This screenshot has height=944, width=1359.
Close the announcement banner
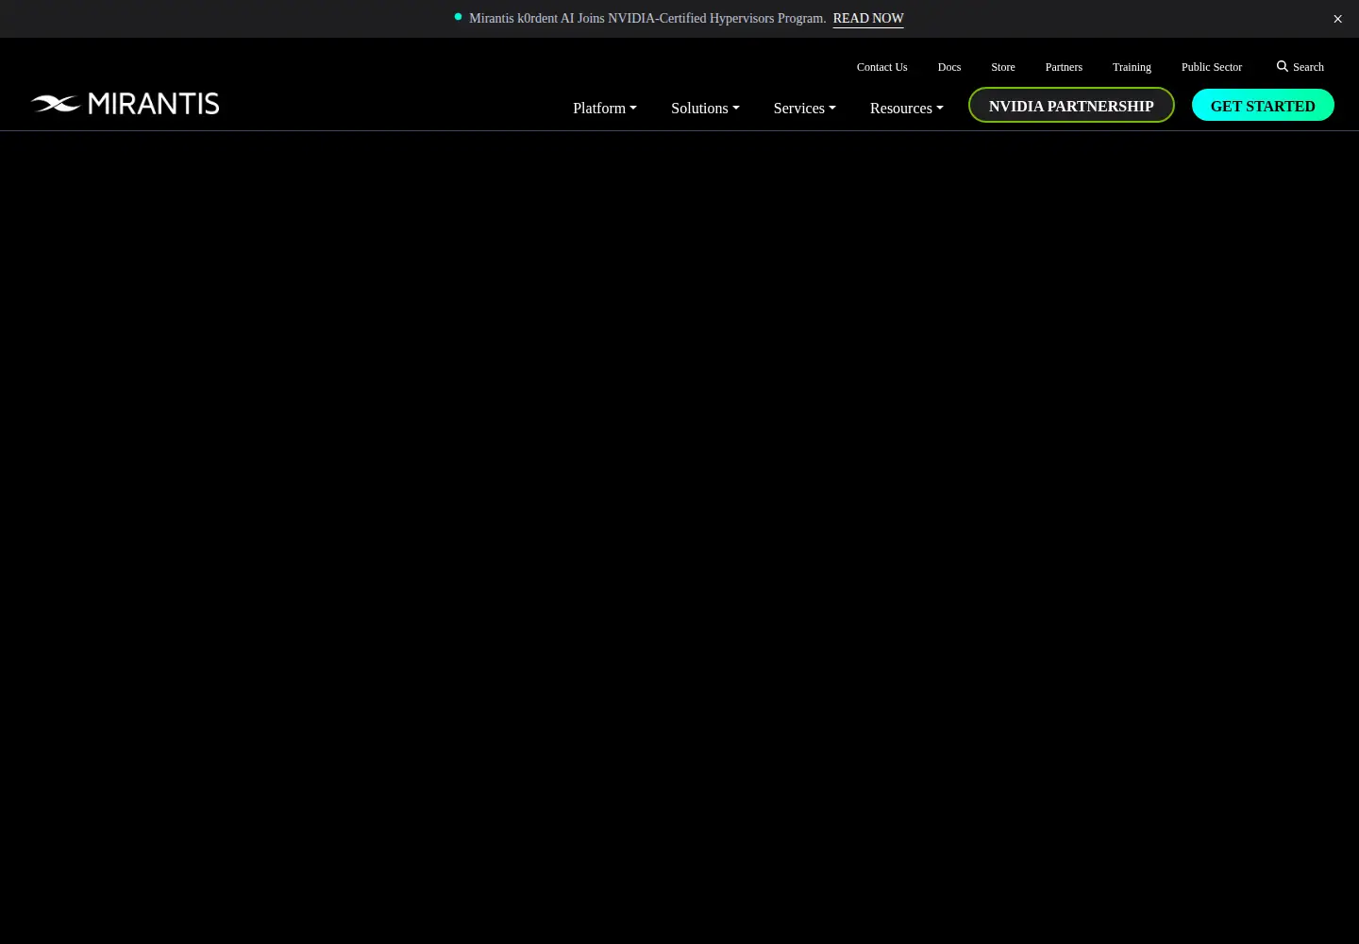coord(1337,19)
